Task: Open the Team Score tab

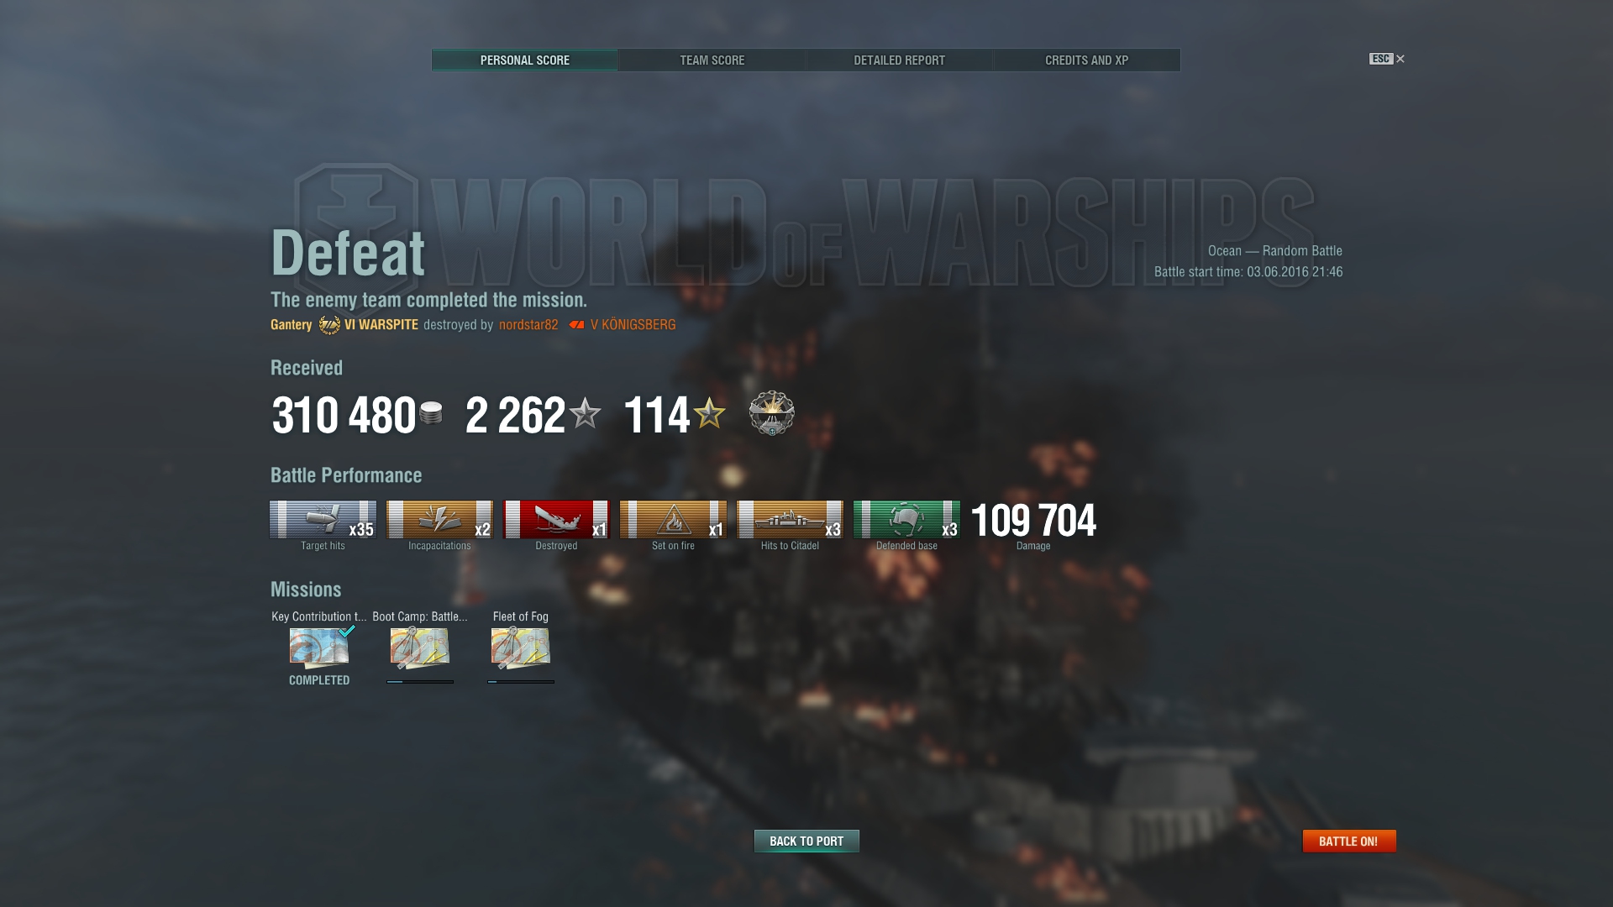Action: 712,60
